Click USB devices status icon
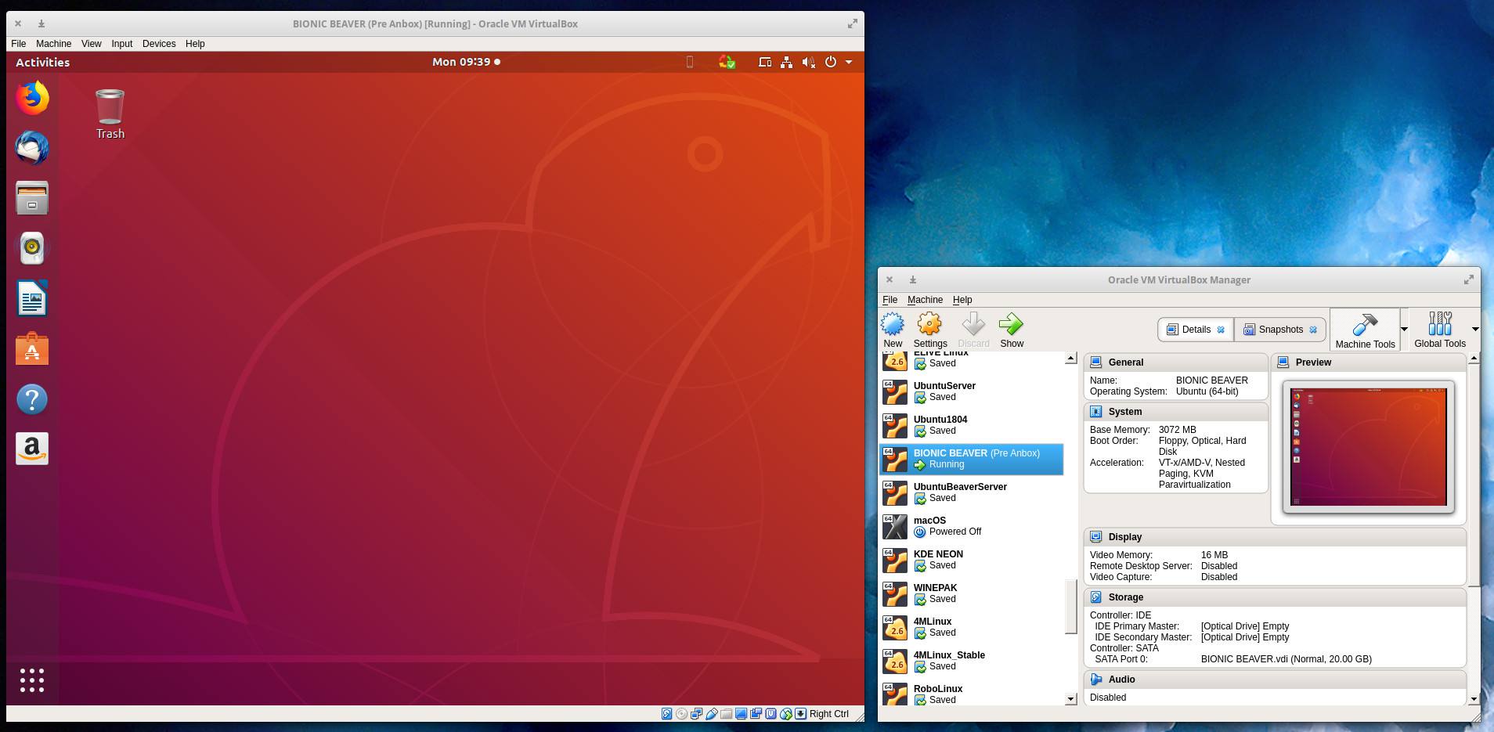1494x732 pixels. point(711,713)
